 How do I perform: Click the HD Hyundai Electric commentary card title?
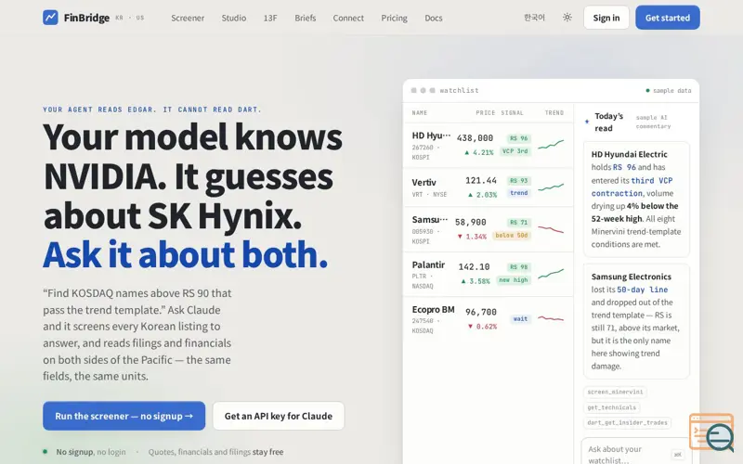[630, 154]
